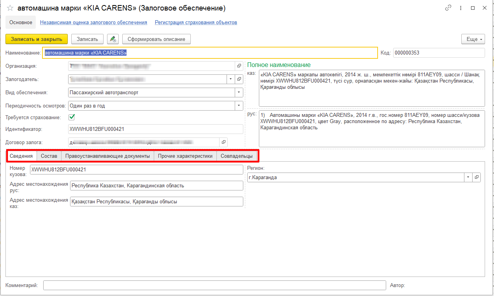Image resolution: width=494 pixels, height=296 pixels.
Task: Click the Комментарий input field
Action: pos(214,285)
